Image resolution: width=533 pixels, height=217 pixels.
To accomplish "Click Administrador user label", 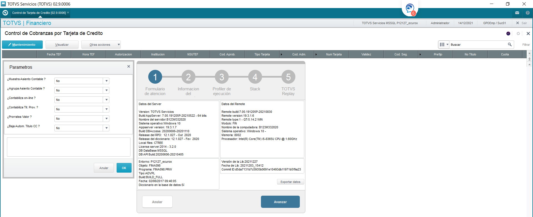I will coord(440,23).
